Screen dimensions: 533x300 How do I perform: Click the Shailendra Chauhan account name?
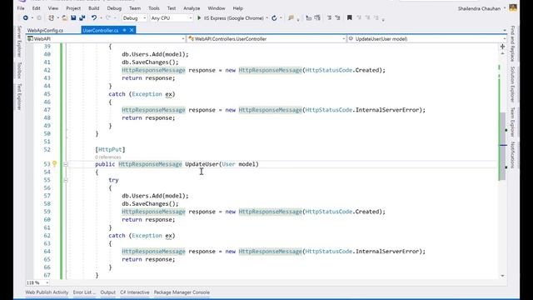pyautogui.click(x=479, y=8)
